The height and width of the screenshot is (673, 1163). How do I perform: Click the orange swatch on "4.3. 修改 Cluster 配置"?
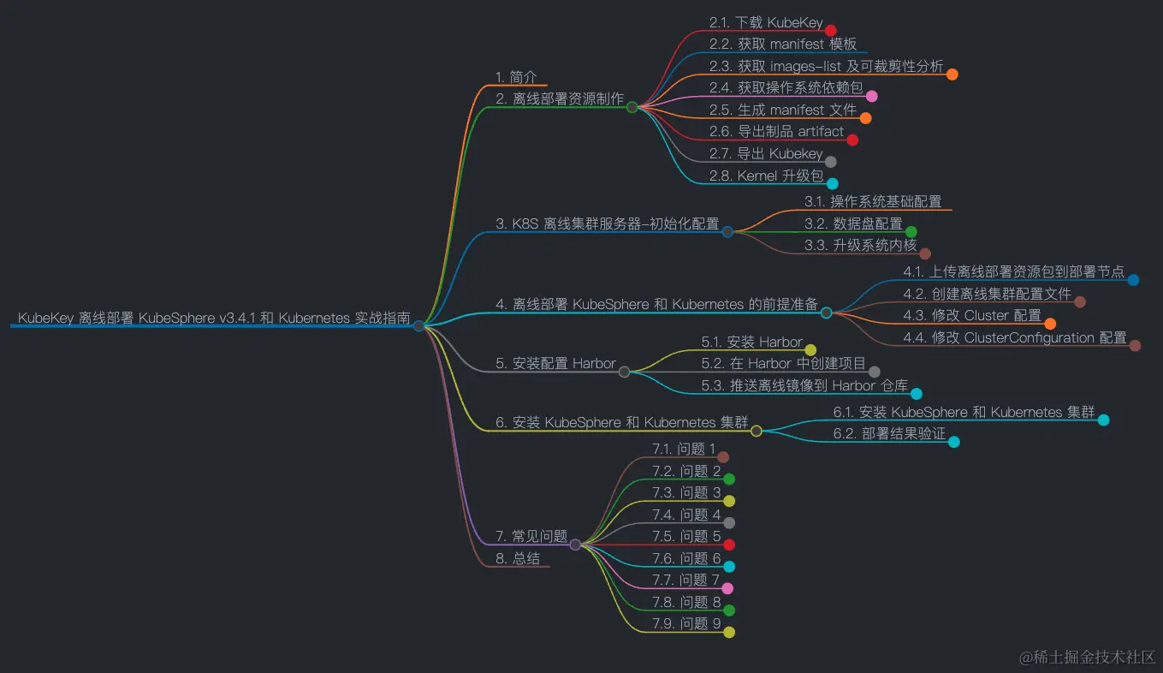tap(1050, 322)
